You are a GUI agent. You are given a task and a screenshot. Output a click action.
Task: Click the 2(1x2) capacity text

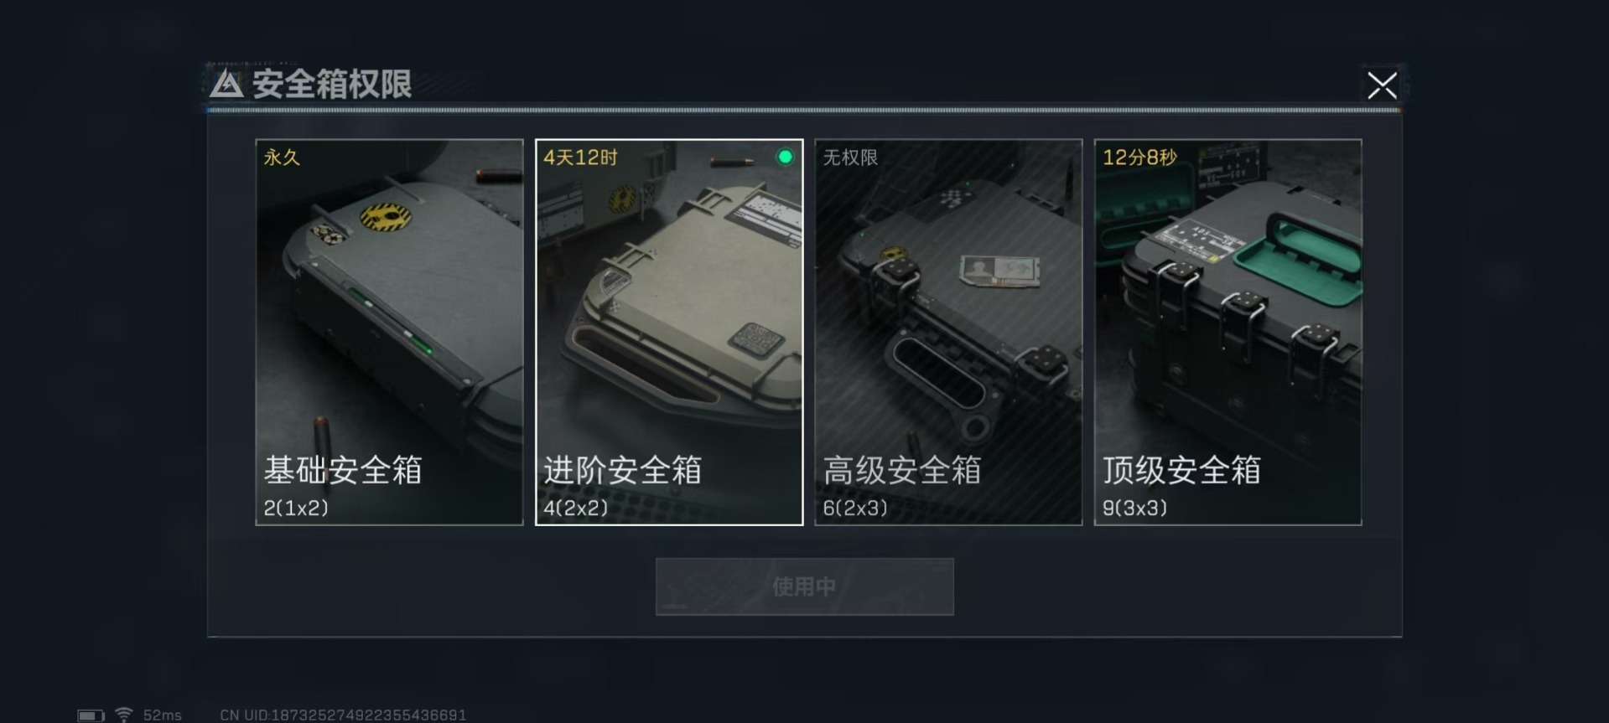296,508
